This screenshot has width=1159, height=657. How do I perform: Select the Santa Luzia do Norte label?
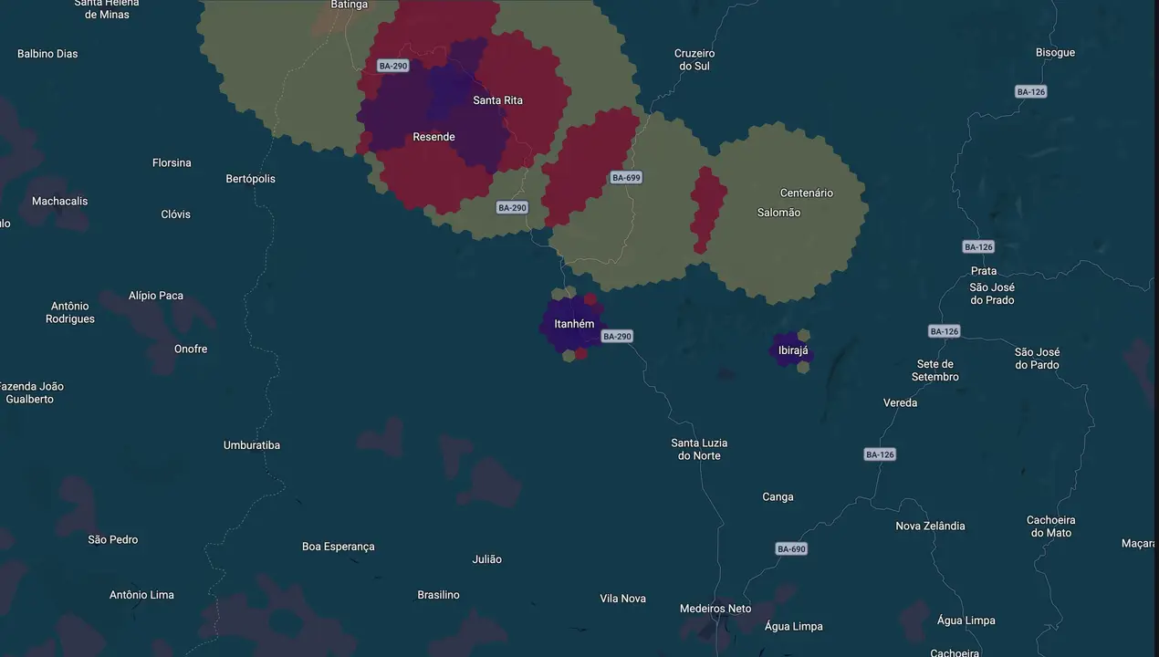coord(699,450)
